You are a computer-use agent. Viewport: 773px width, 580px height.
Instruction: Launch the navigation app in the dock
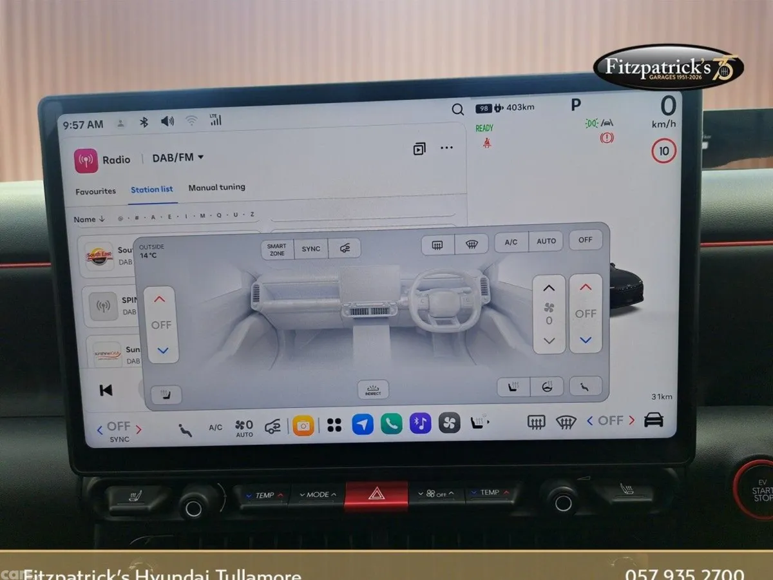click(x=363, y=424)
